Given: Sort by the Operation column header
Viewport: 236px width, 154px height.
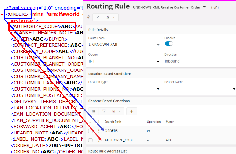Looking at the screenshot, I should coord(154,122).
